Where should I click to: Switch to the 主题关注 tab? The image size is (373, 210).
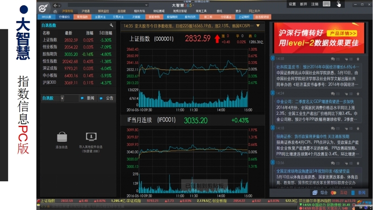tap(100, 17)
